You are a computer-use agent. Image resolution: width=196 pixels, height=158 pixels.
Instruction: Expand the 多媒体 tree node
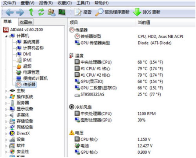coord(6,115)
